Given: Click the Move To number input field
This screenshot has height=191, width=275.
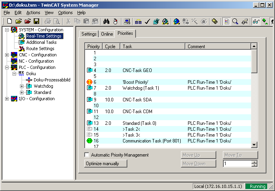Looking at the screenshot, I should tap(237, 164).
